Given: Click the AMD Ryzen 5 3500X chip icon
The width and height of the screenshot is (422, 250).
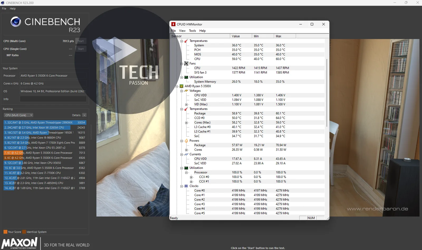Looking at the screenshot, I should coord(181,86).
